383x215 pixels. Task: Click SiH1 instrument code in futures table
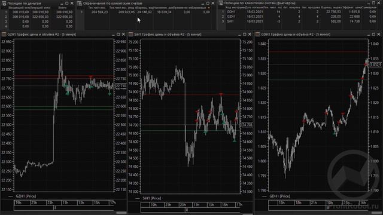[230, 21]
